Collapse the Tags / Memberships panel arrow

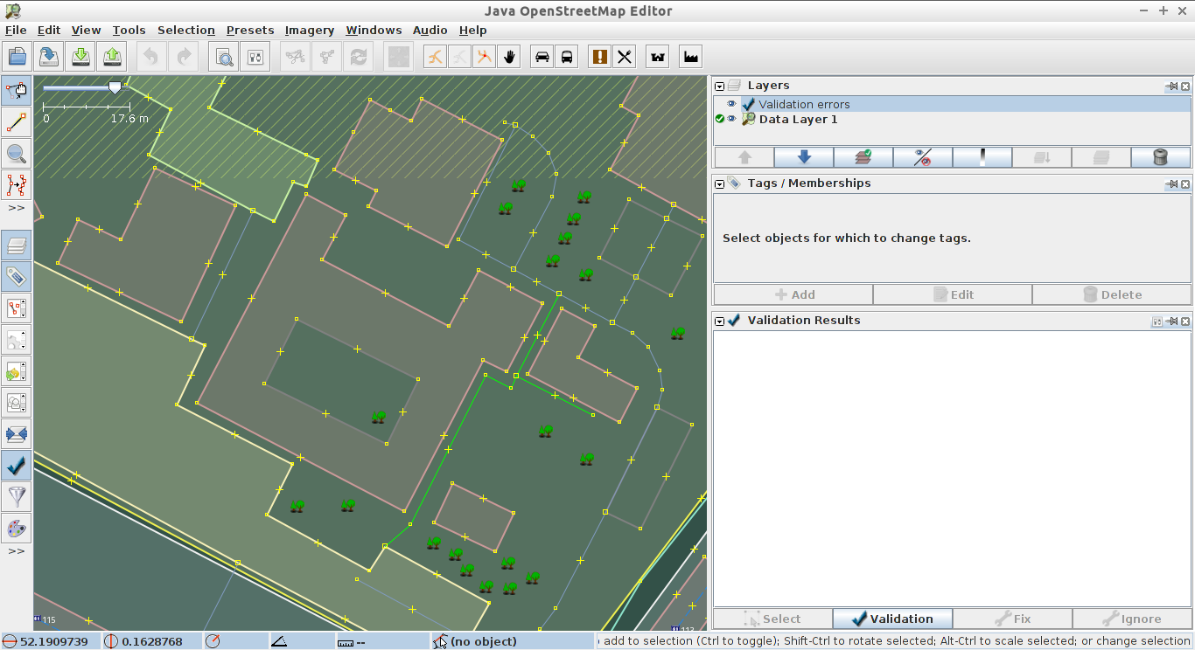coord(720,183)
